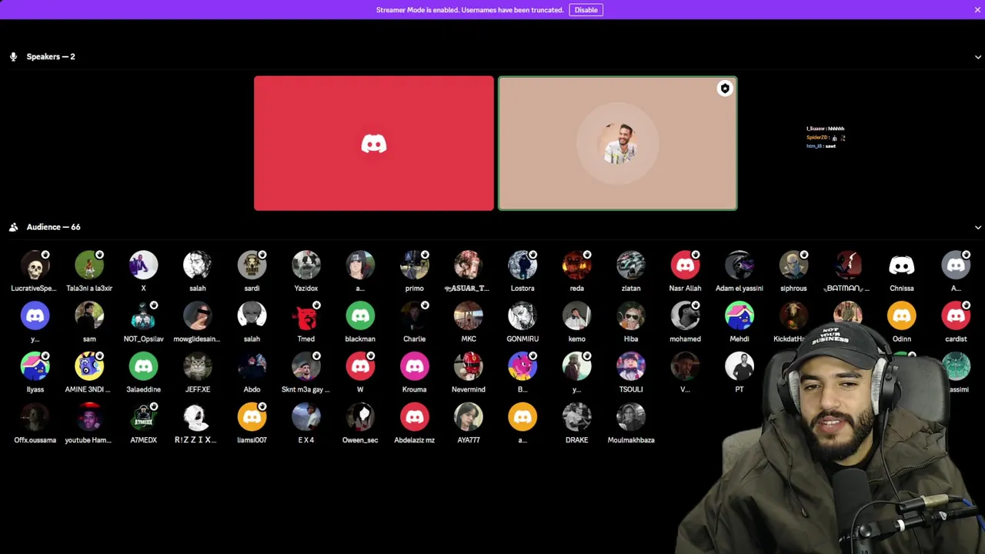This screenshot has height=554, width=985.
Task: Open sam's avatar
Action: click(x=89, y=316)
